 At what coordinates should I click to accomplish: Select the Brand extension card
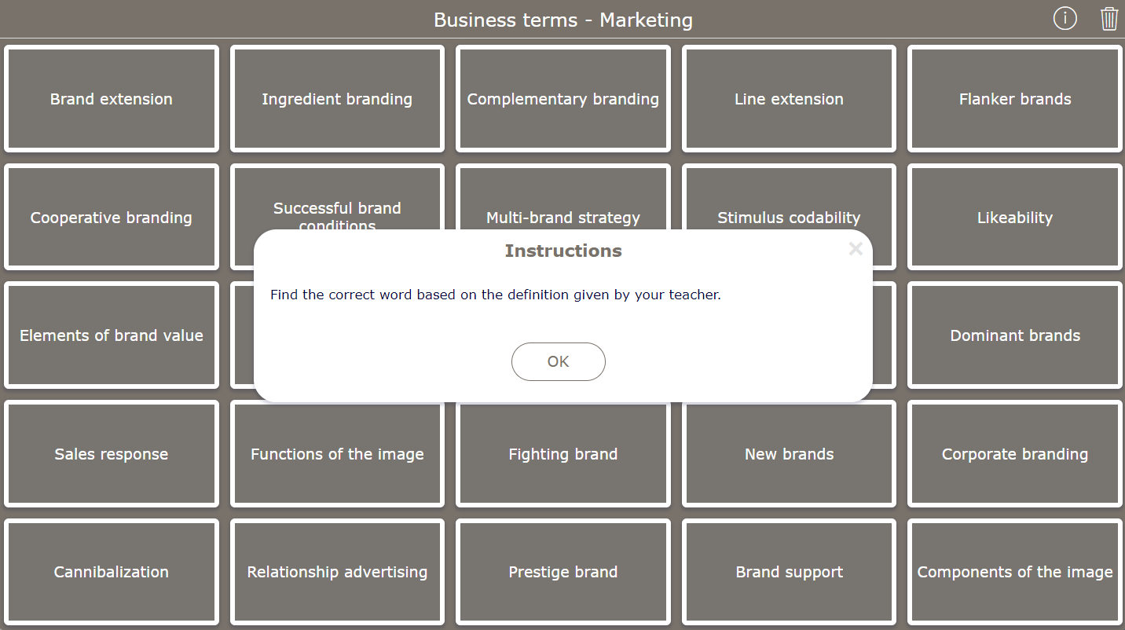click(x=112, y=99)
